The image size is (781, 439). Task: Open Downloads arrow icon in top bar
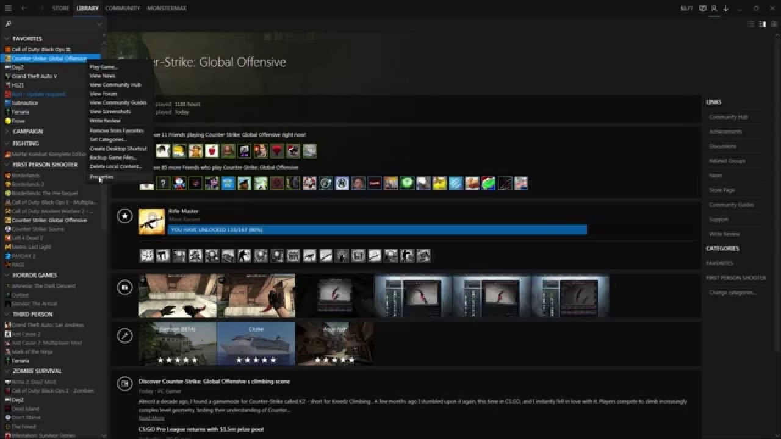point(725,8)
